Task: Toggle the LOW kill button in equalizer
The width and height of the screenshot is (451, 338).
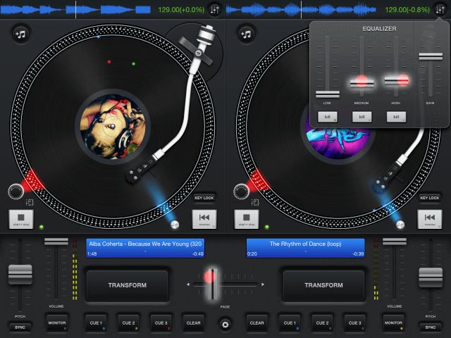Action: click(x=327, y=117)
